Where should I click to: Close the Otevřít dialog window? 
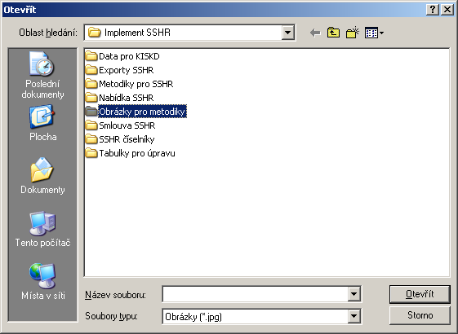point(447,10)
